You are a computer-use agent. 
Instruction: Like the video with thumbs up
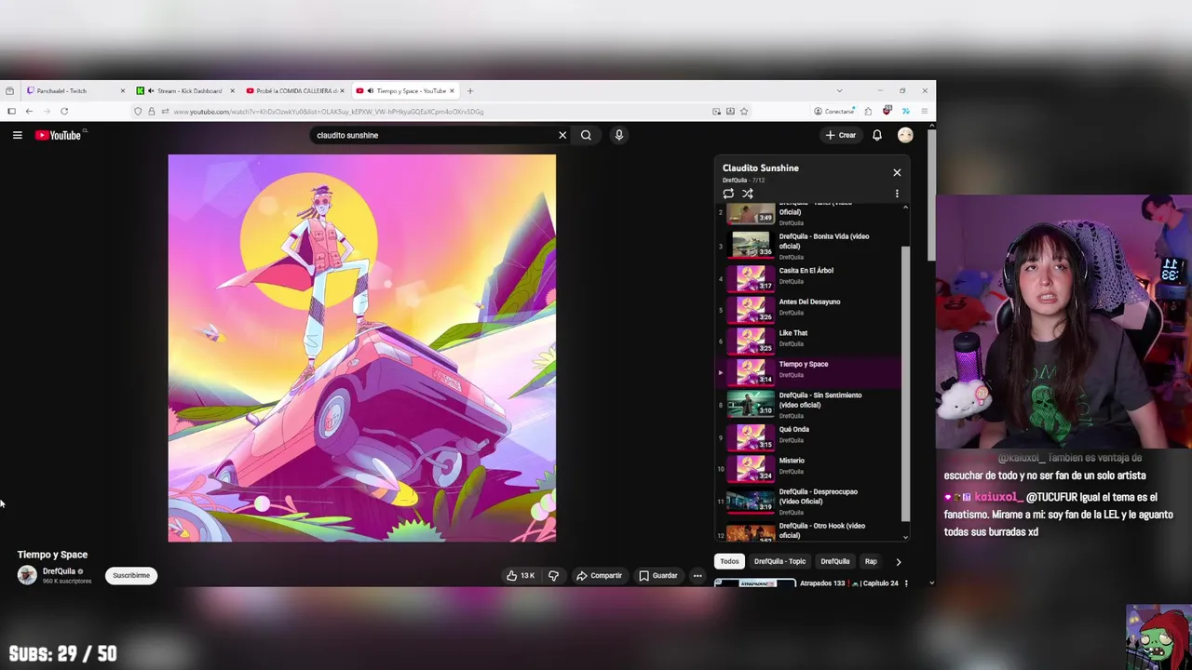coord(521,575)
